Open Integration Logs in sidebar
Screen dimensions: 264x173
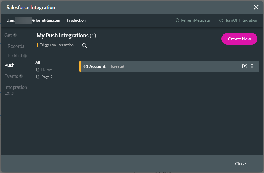16,90
